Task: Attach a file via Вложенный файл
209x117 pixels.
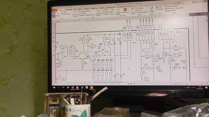Action: pos(171,6)
